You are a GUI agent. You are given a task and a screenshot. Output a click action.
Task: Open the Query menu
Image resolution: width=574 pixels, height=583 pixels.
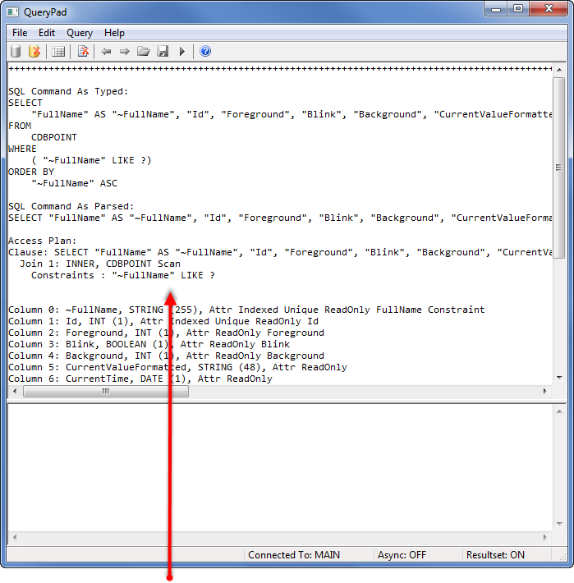click(80, 33)
